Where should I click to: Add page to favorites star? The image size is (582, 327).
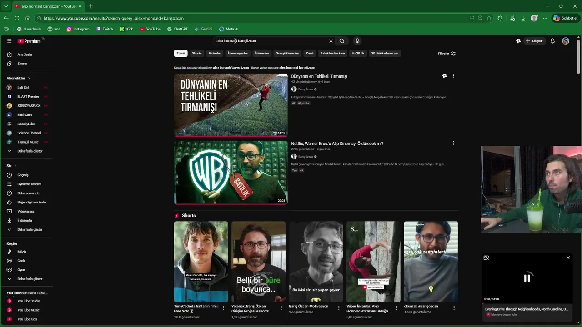coord(489,18)
